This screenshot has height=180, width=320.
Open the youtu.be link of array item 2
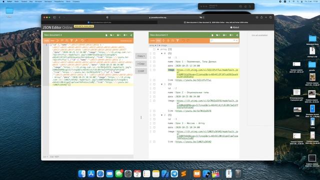click(193, 141)
